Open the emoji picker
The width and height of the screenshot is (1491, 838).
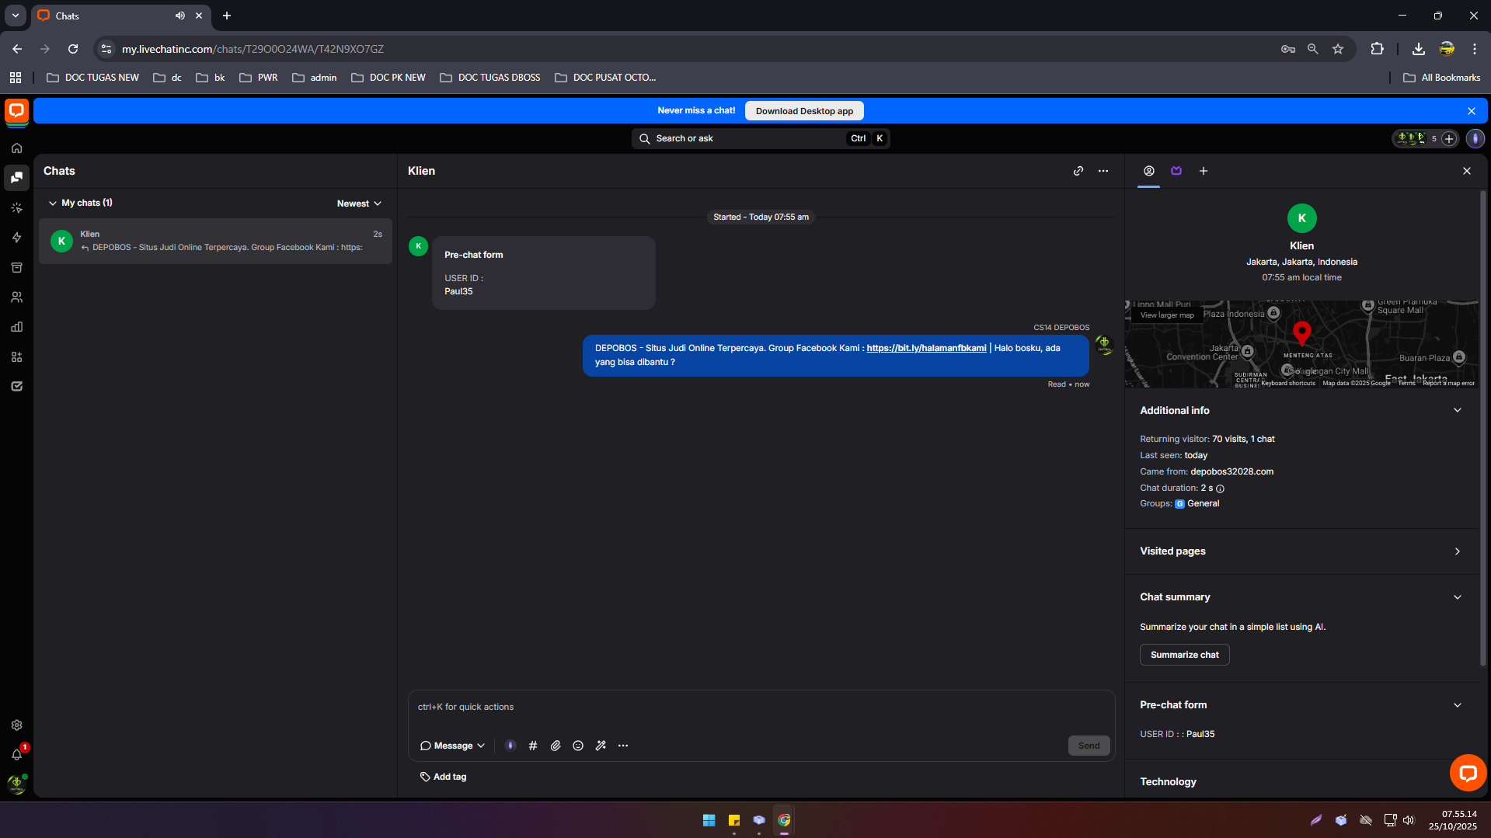(x=578, y=746)
